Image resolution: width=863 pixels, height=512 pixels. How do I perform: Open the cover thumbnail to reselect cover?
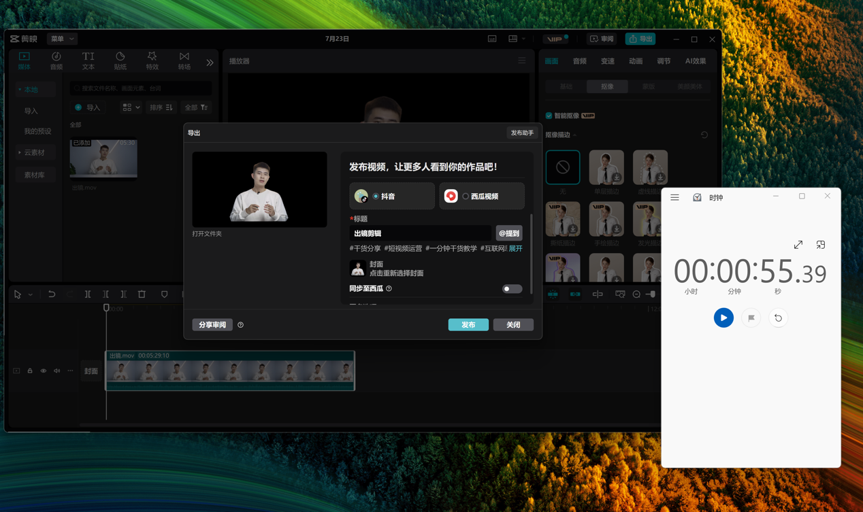pos(358,269)
